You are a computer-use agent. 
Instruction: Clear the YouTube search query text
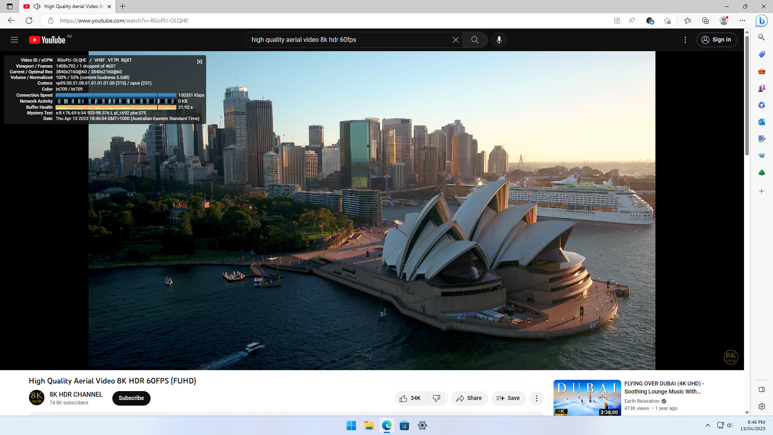(x=455, y=40)
